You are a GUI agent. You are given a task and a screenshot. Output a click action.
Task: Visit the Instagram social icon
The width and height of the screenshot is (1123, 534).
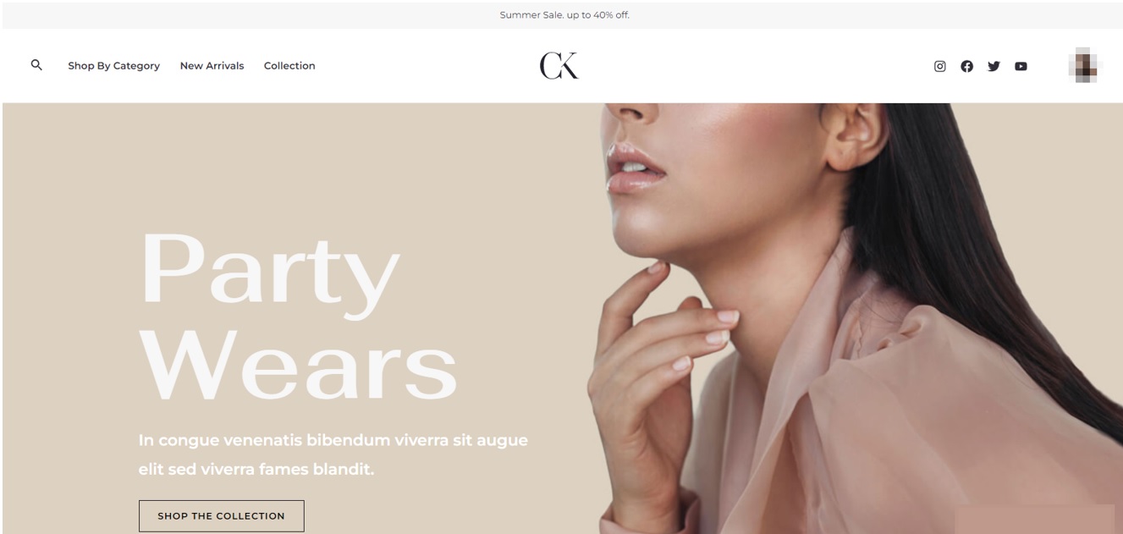coord(939,66)
